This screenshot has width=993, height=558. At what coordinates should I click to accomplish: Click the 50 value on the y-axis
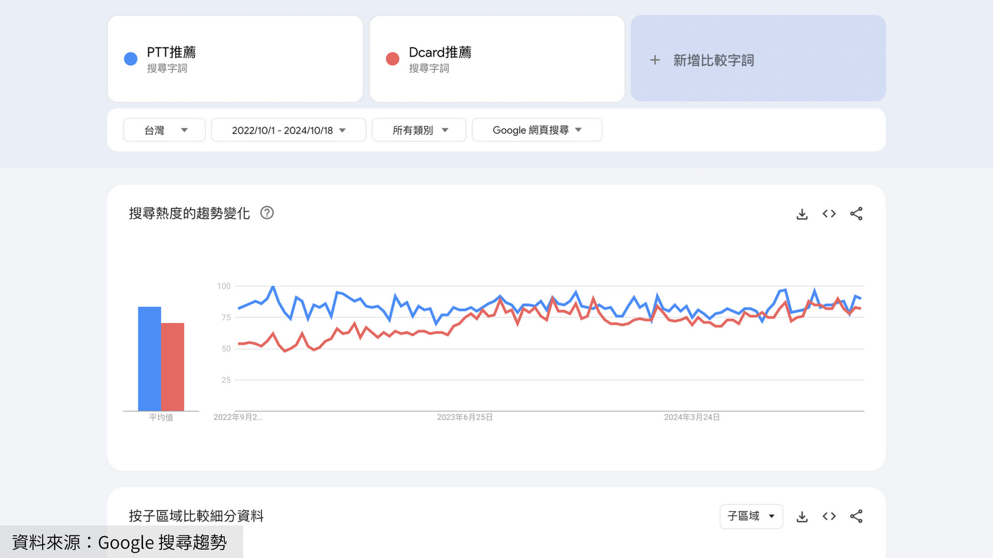pyautogui.click(x=226, y=349)
